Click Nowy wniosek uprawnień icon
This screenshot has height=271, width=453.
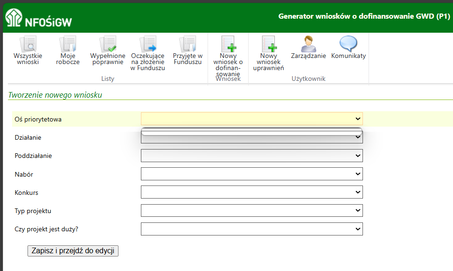269,44
